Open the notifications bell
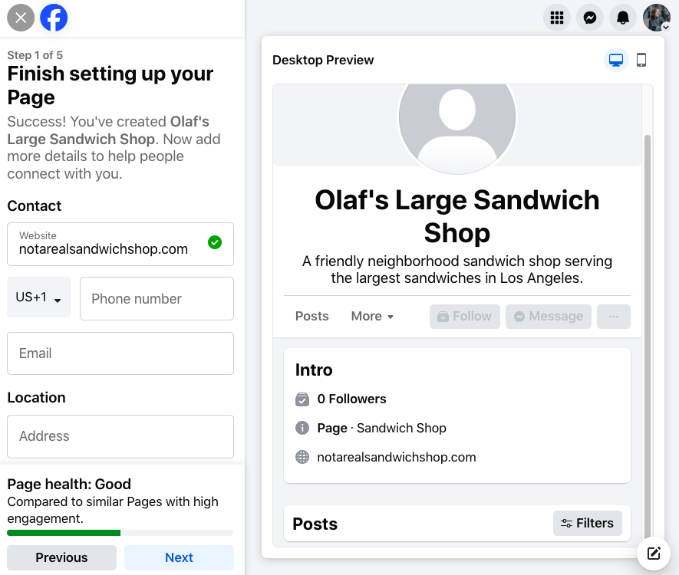The width and height of the screenshot is (679, 575). 623,17
